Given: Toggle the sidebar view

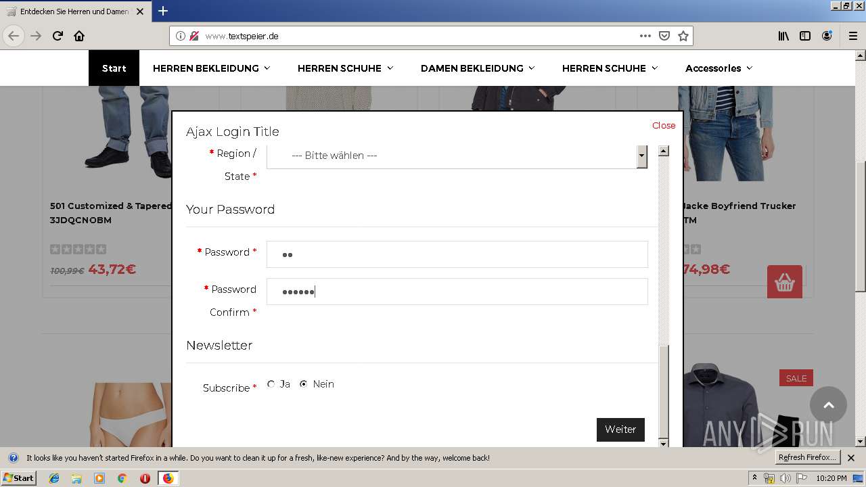Looking at the screenshot, I should coord(805,36).
